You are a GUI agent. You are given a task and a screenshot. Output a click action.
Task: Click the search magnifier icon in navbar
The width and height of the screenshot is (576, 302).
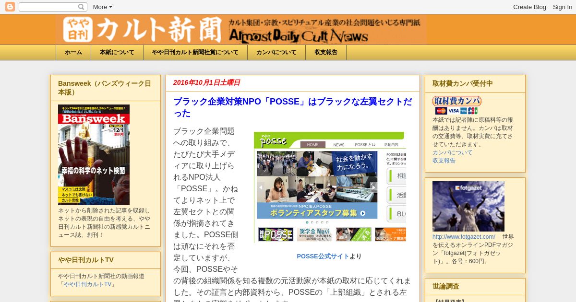(x=82, y=7)
